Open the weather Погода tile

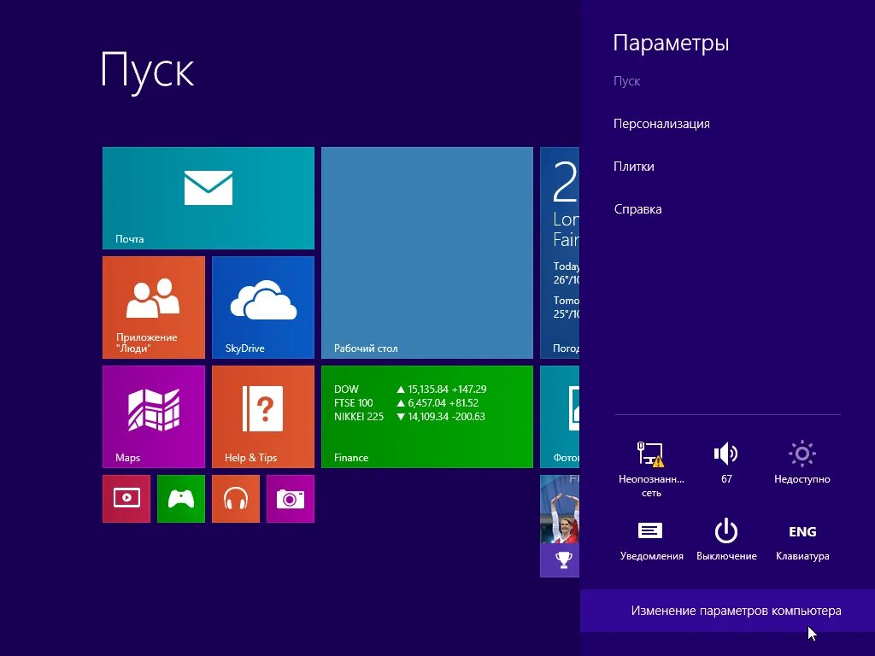point(560,253)
